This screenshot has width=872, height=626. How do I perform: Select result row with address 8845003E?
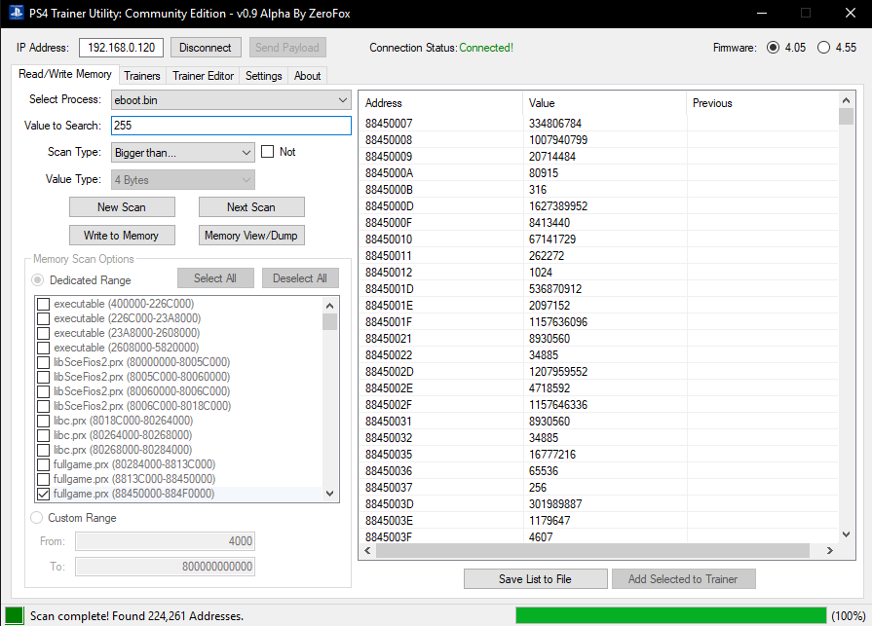pos(599,521)
